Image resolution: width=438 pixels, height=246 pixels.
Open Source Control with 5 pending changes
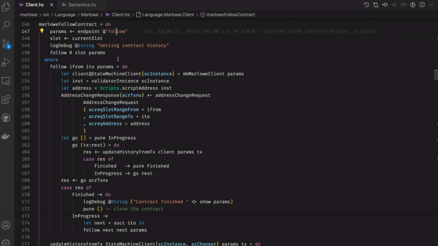(6, 43)
